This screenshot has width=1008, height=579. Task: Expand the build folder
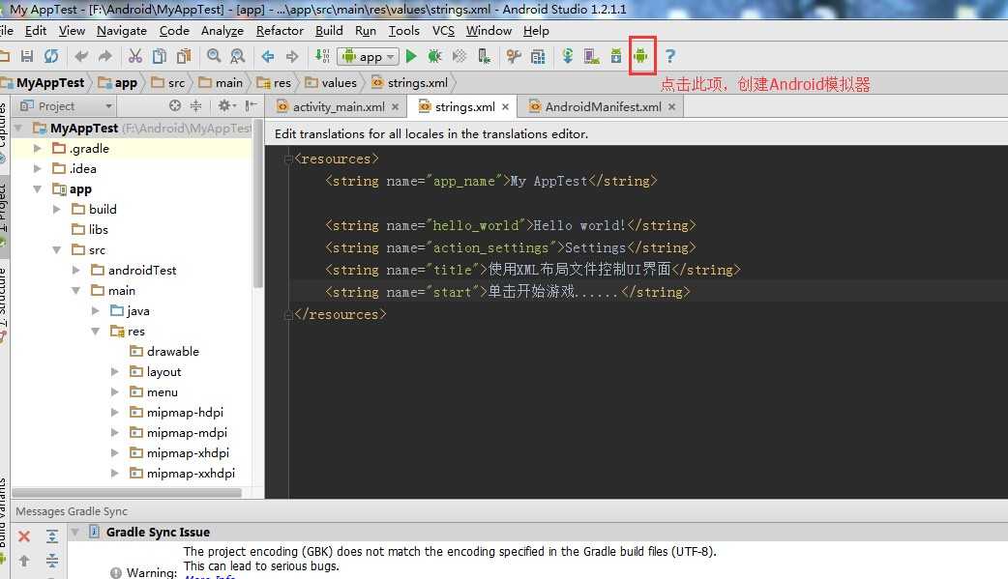coord(56,210)
